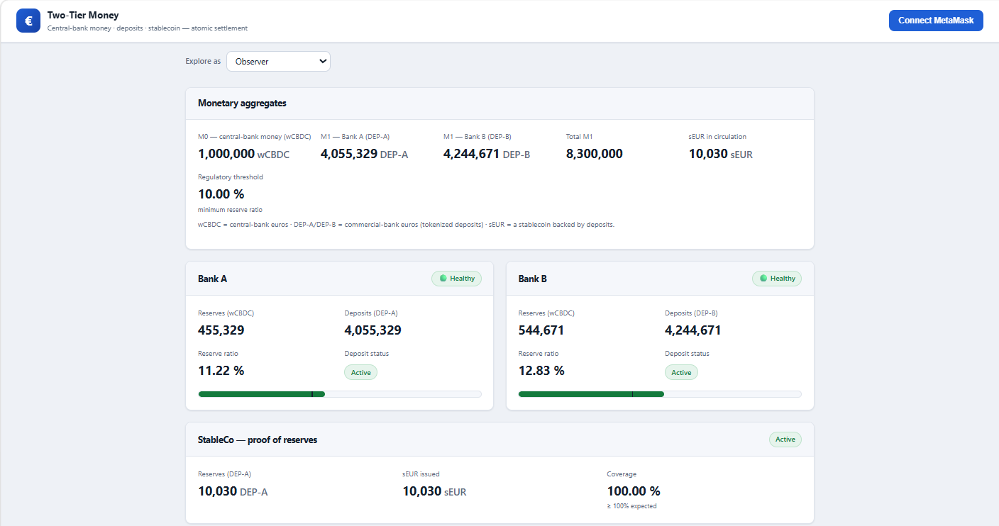
Task: Click green dot in Bank A Healthy badge
Action: [443, 279]
